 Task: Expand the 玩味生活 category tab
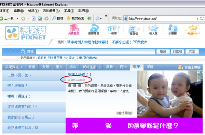coord(91,67)
